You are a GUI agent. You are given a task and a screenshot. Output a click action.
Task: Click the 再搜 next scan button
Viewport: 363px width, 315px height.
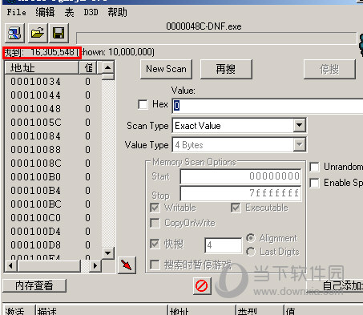tap(226, 69)
